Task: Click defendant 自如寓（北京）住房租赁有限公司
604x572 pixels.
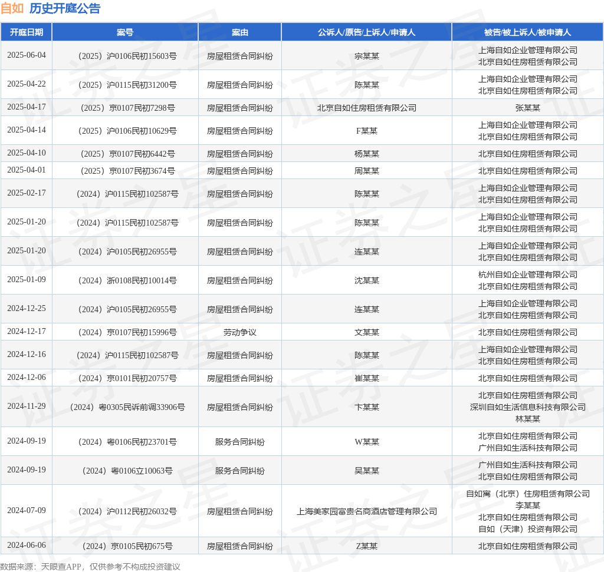Action: 528,494
